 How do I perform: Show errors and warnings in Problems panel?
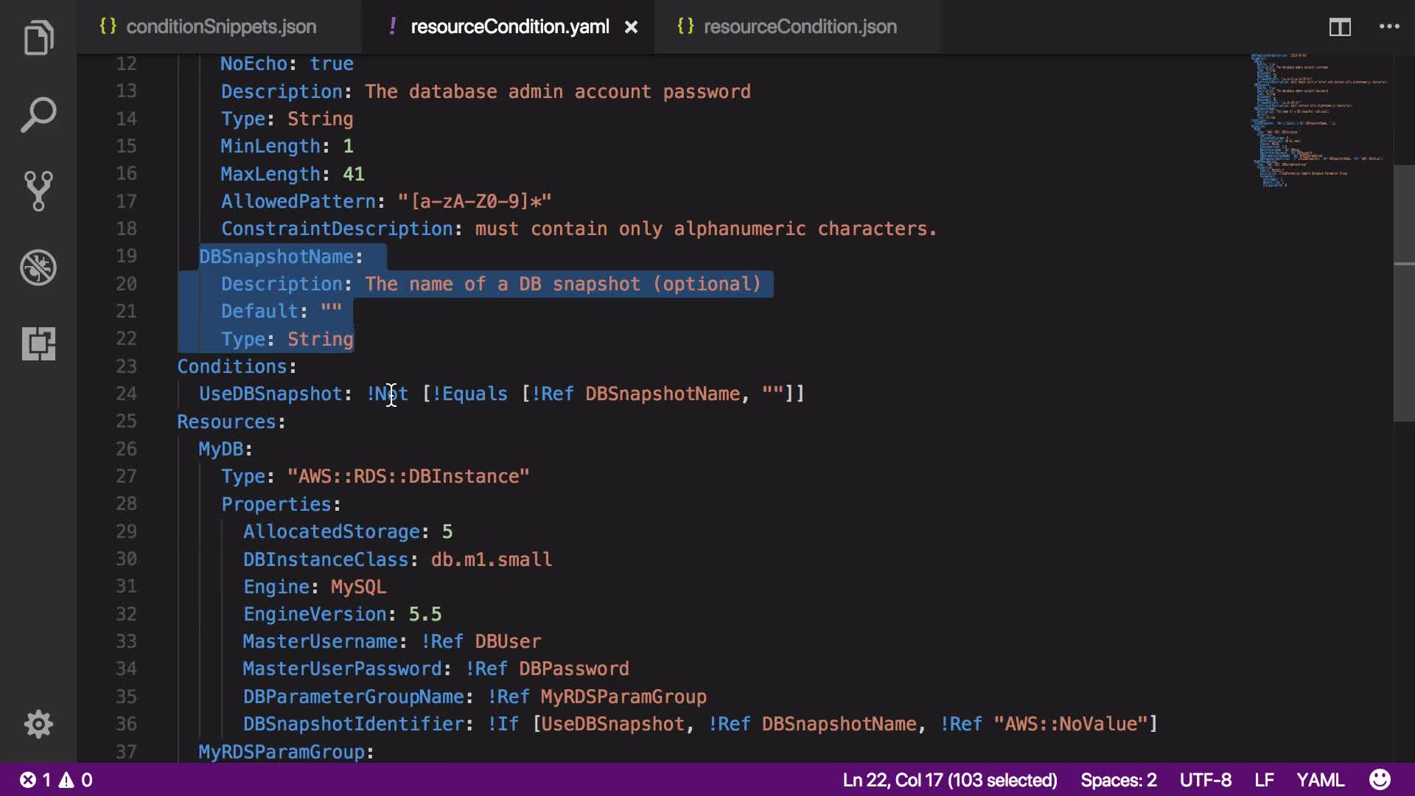pos(56,780)
